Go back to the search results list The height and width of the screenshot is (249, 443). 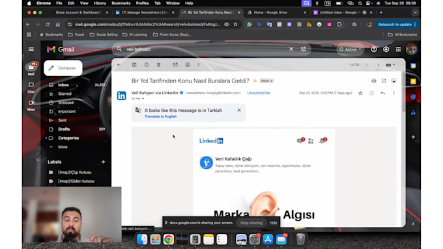pos(119,65)
